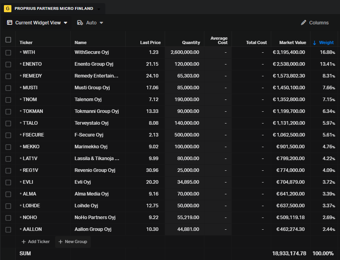Viewport: 340px width, 260px height.
Task: Sort by the Market Value column header
Action: [292, 42]
